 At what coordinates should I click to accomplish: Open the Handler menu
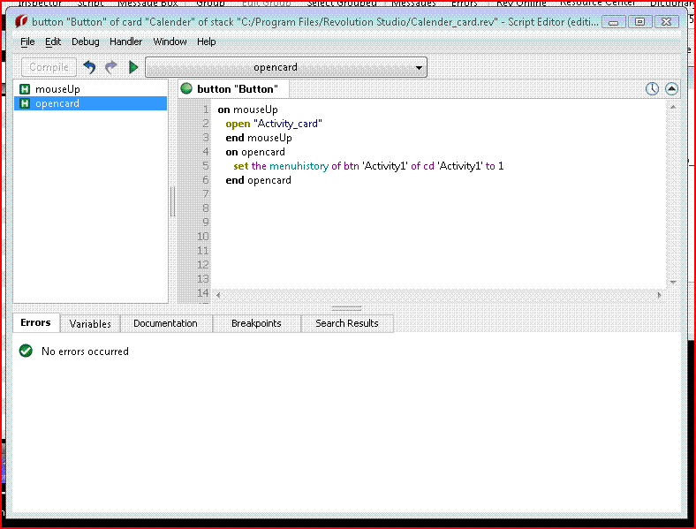[x=125, y=42]
